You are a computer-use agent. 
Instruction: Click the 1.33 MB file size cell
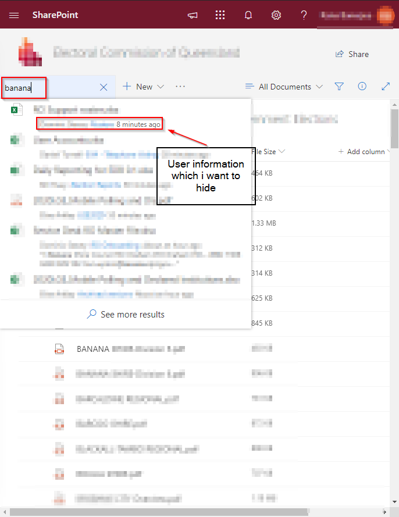(263, 223)
